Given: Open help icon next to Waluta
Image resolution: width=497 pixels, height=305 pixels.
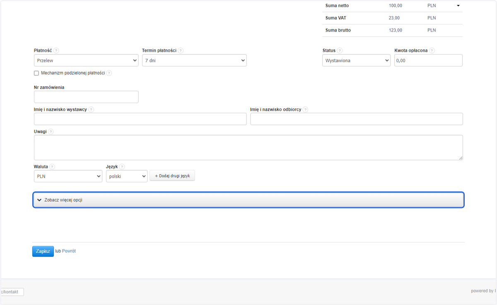Looking at the screenshot, I should (x=52, y=167).
